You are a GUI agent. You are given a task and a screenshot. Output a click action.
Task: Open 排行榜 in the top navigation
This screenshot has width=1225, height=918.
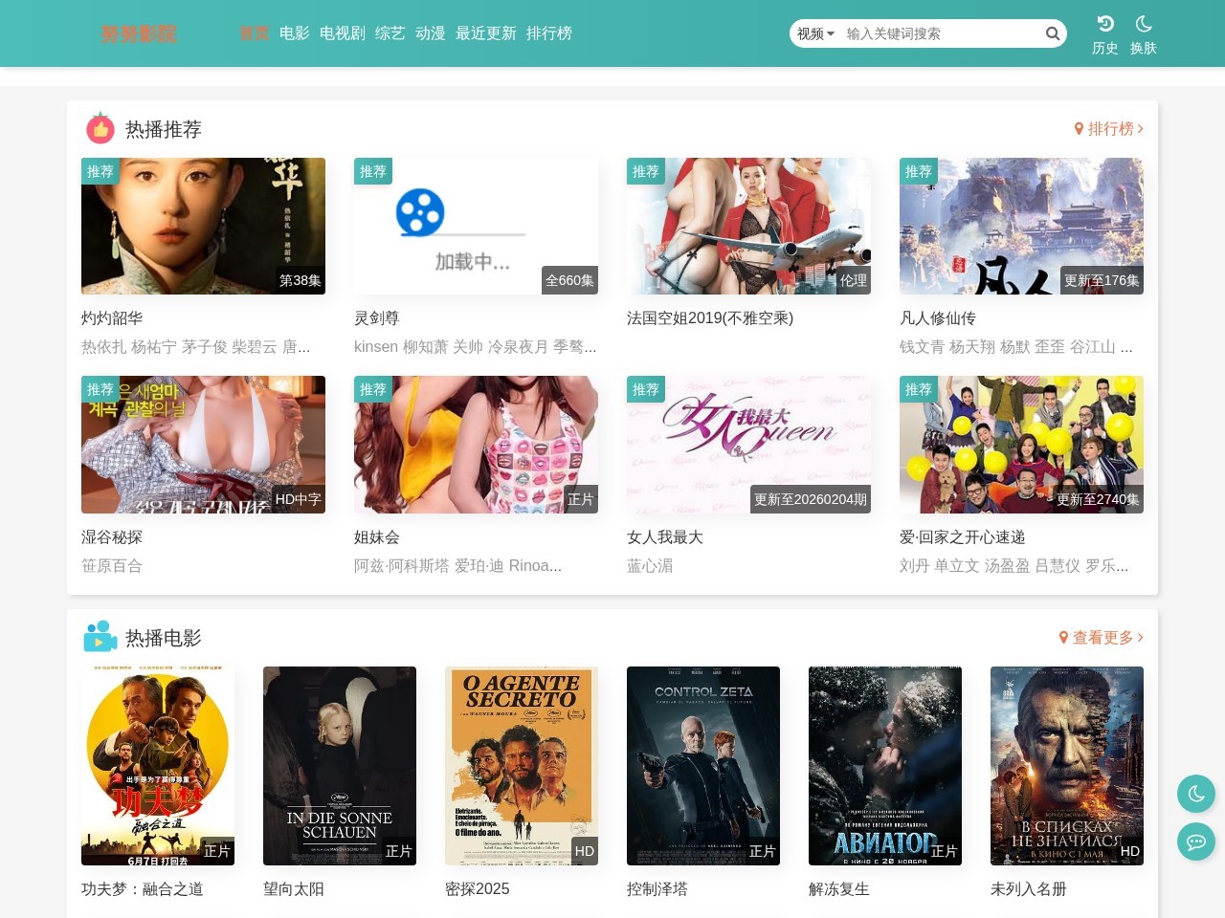[x=549, y=33]
